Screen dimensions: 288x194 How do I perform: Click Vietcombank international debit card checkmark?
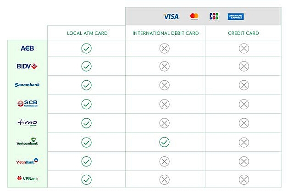pyautogui.click(x=164, y=142)
